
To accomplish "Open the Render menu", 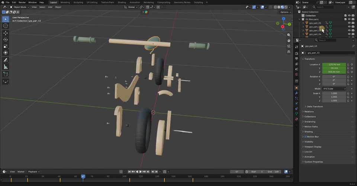I will pos(22,2).
